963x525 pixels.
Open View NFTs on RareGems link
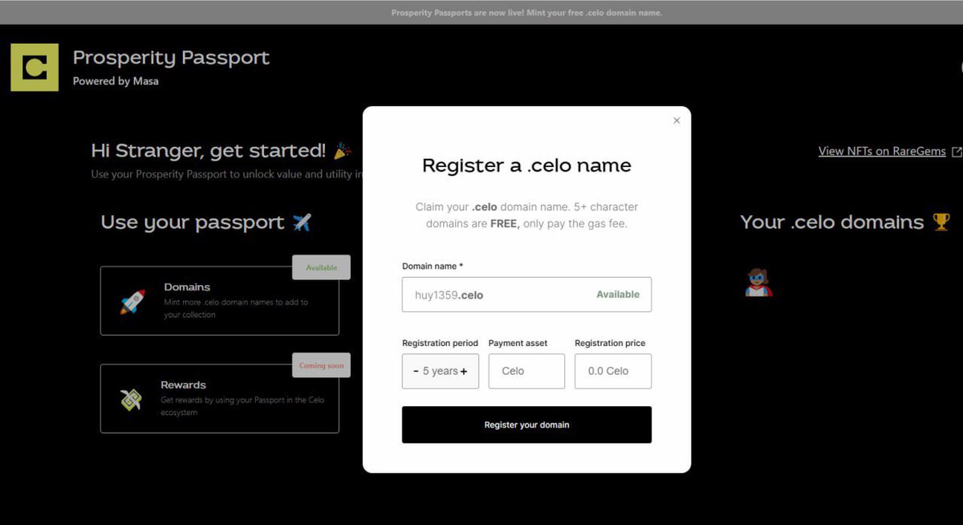click(x=882, y=151)
